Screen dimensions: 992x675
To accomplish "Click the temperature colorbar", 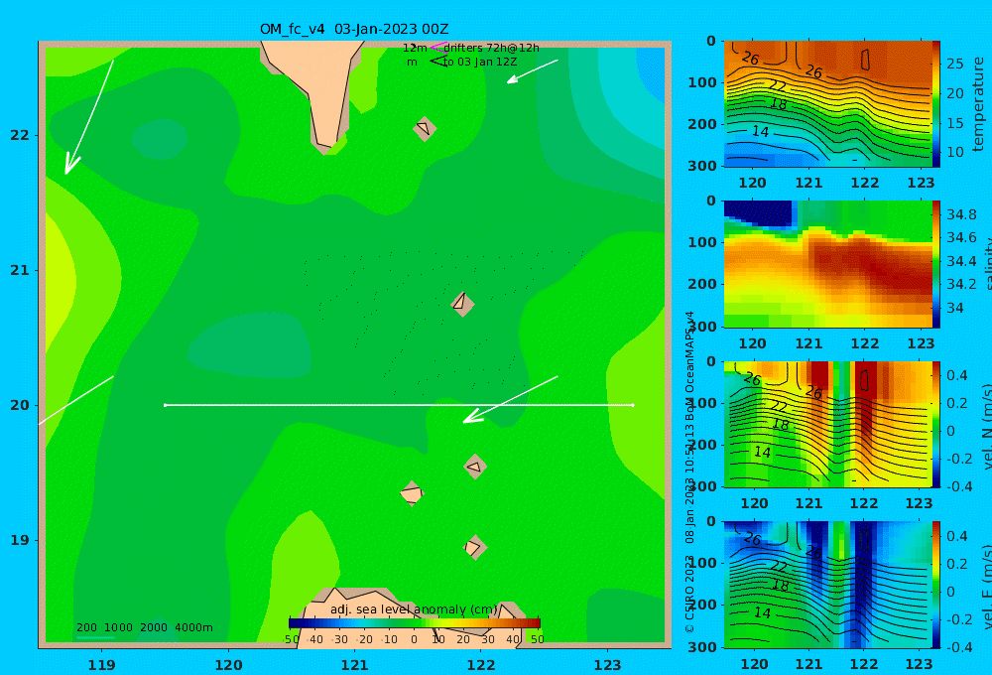I will click(936, 104).
